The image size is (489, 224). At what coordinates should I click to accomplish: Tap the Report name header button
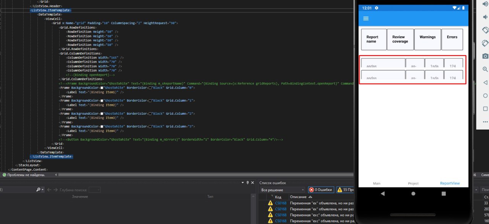click(x=374, y=39)
